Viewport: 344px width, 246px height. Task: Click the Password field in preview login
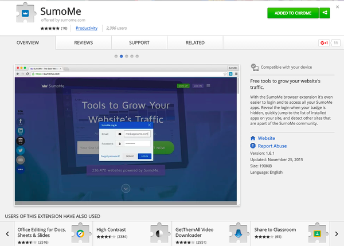[x=137, y=143]
